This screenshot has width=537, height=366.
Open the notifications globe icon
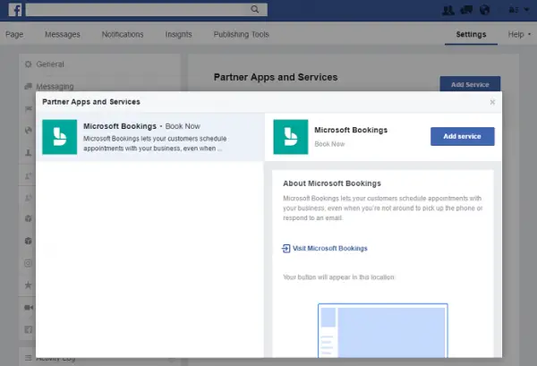484,10
